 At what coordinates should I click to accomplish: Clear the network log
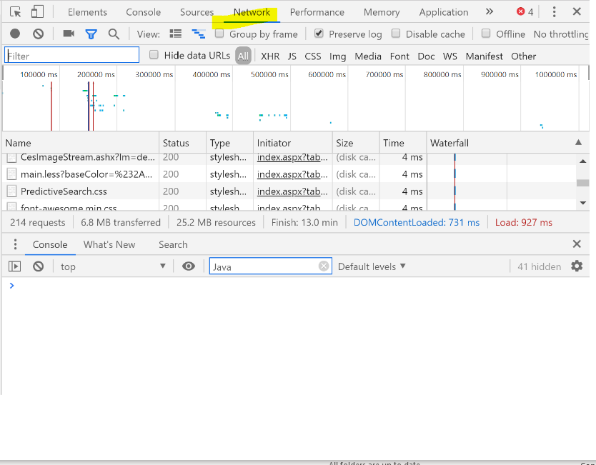pyautogui.click(x=39, y=34)
